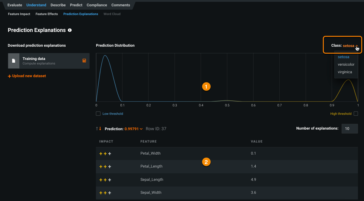Click the Upload new dataset link
The width and height of the screenshot is (364, 201).
click(29, 76)
